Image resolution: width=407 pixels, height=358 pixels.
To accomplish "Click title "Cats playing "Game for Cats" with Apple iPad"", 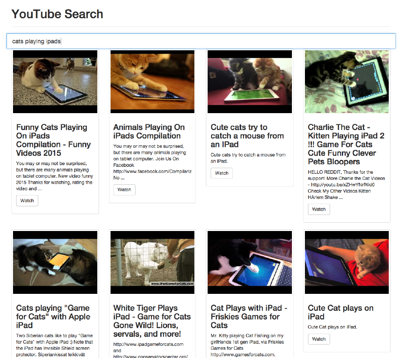I will tap(53, 316).
